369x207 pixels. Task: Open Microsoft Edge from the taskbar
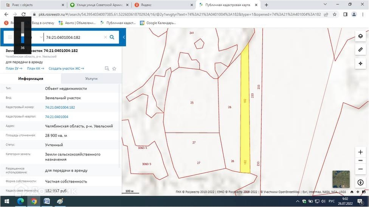(20, 201)
